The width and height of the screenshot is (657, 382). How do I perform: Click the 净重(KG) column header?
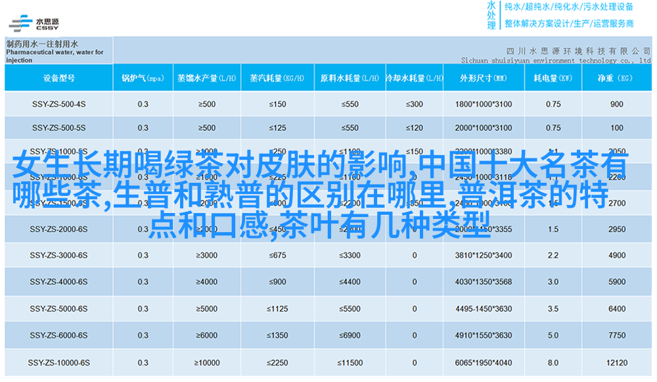coord(616,78)
